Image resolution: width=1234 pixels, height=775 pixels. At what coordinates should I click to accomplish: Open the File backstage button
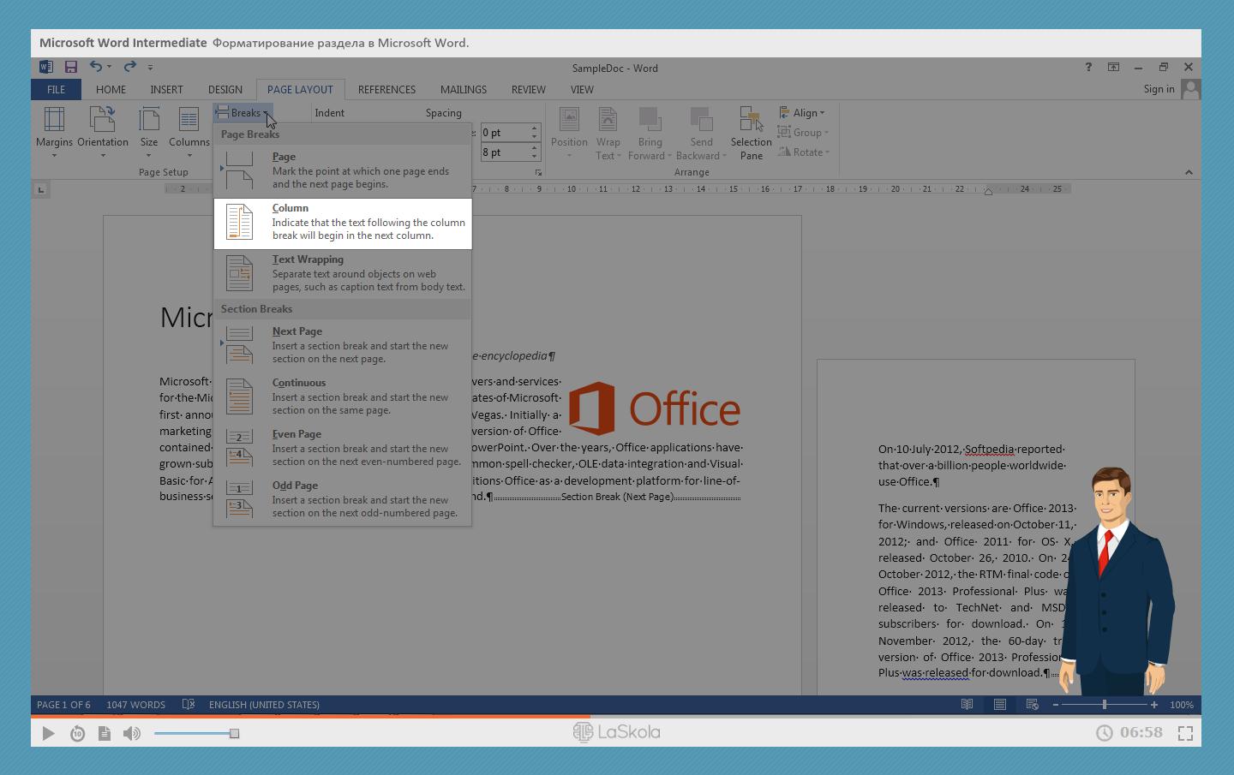(x=56, y=90)
